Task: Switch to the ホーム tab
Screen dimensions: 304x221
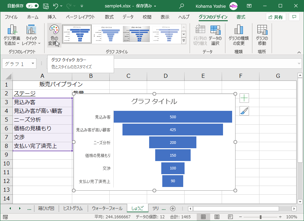Action: pos(33,17)
